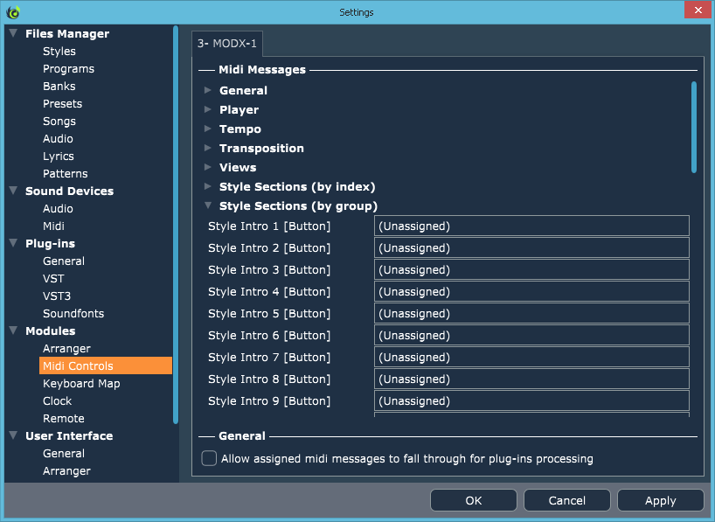Click Style Intro 6 assignment field
This screenshot has width=715, height=522.
click(531, 336)
